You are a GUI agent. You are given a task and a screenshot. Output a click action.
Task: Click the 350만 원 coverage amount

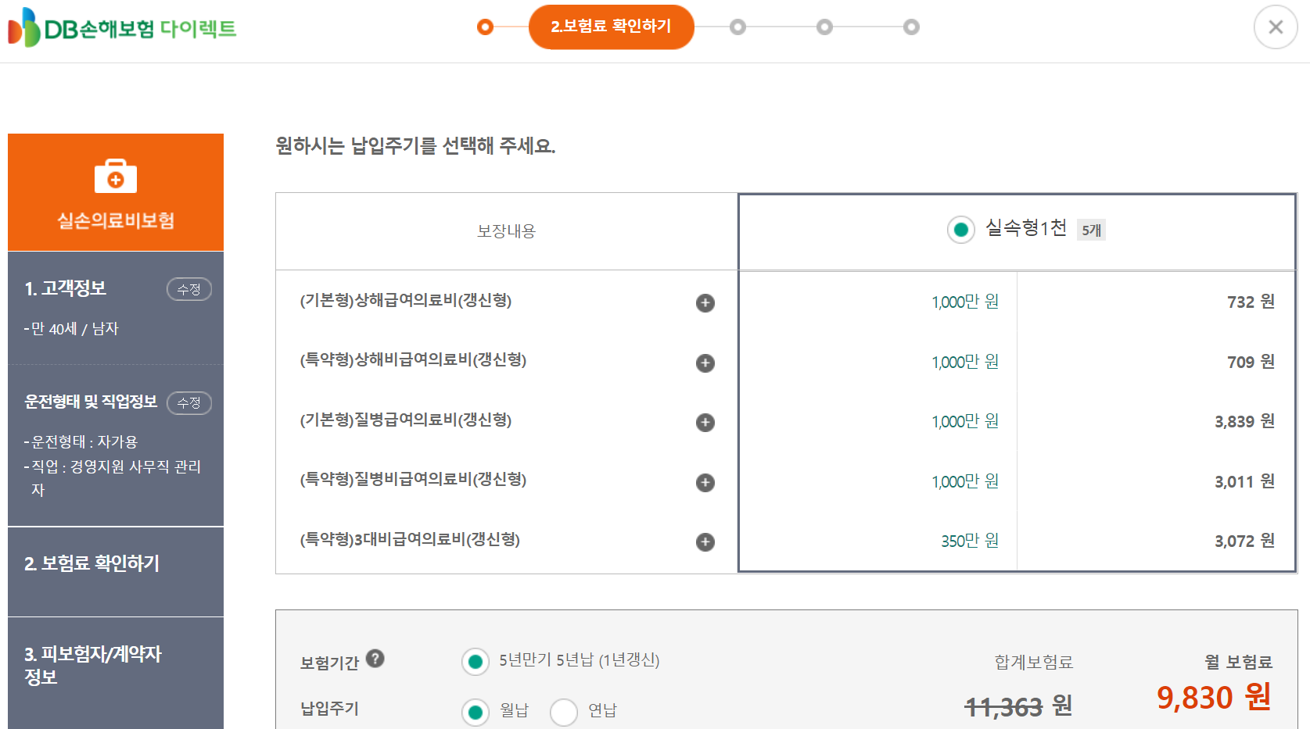tap(970, 541)
